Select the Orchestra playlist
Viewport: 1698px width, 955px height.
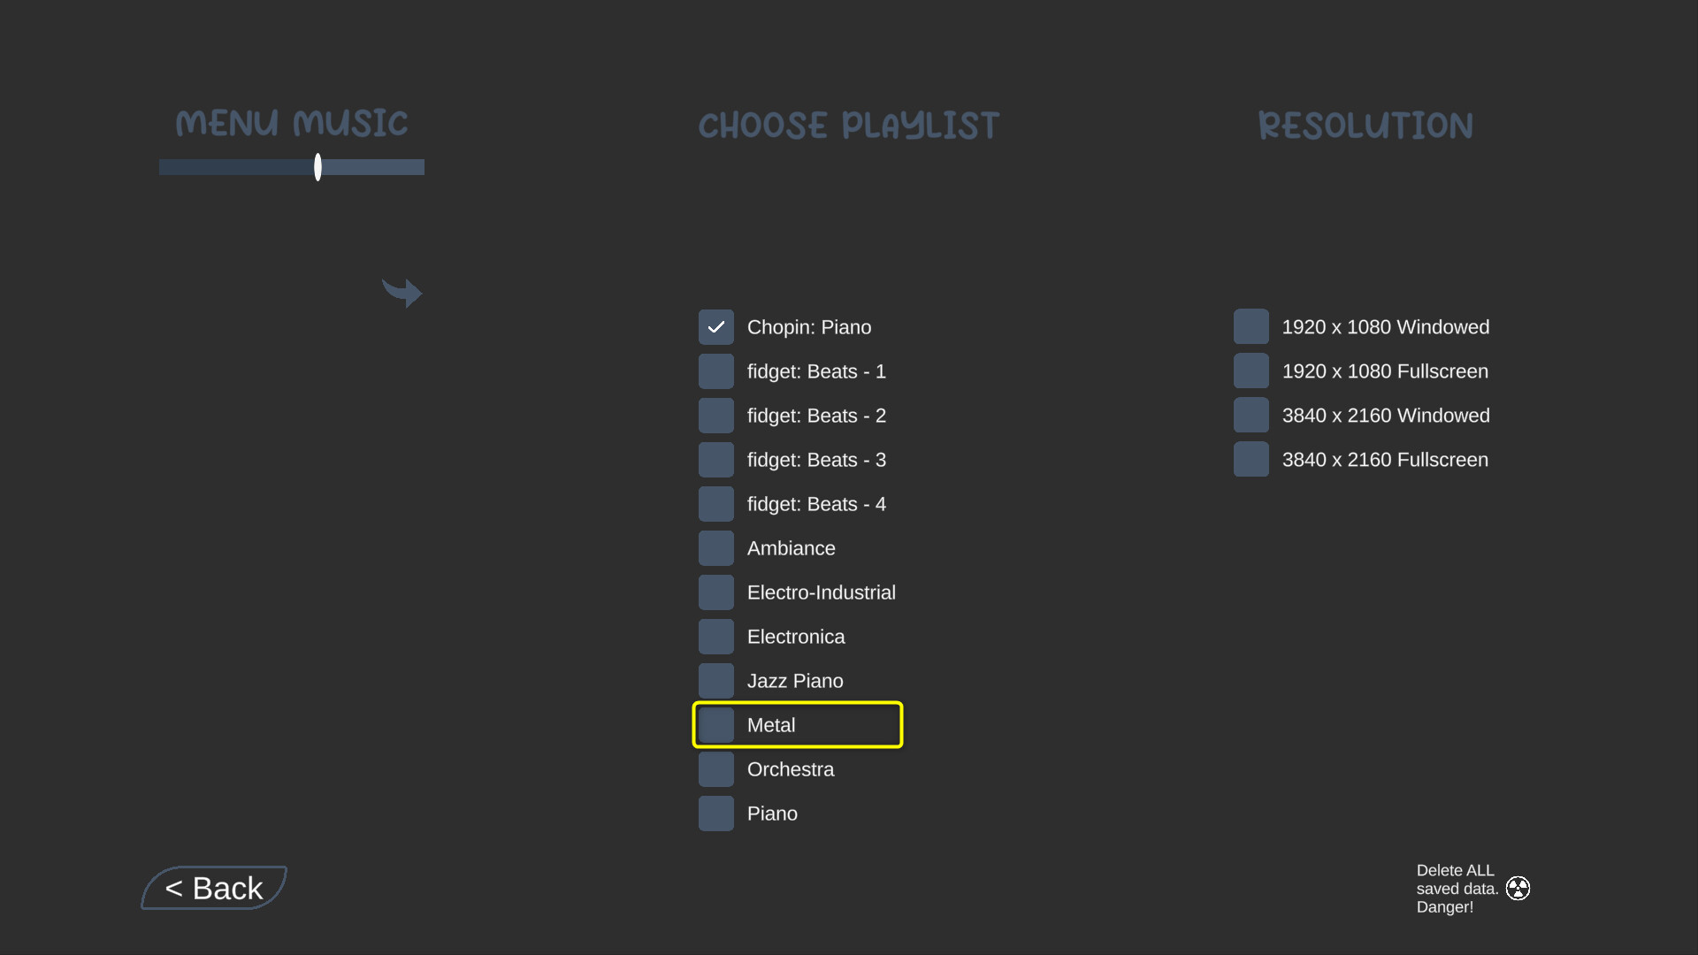pyautogui.click(x=715, y=768)
